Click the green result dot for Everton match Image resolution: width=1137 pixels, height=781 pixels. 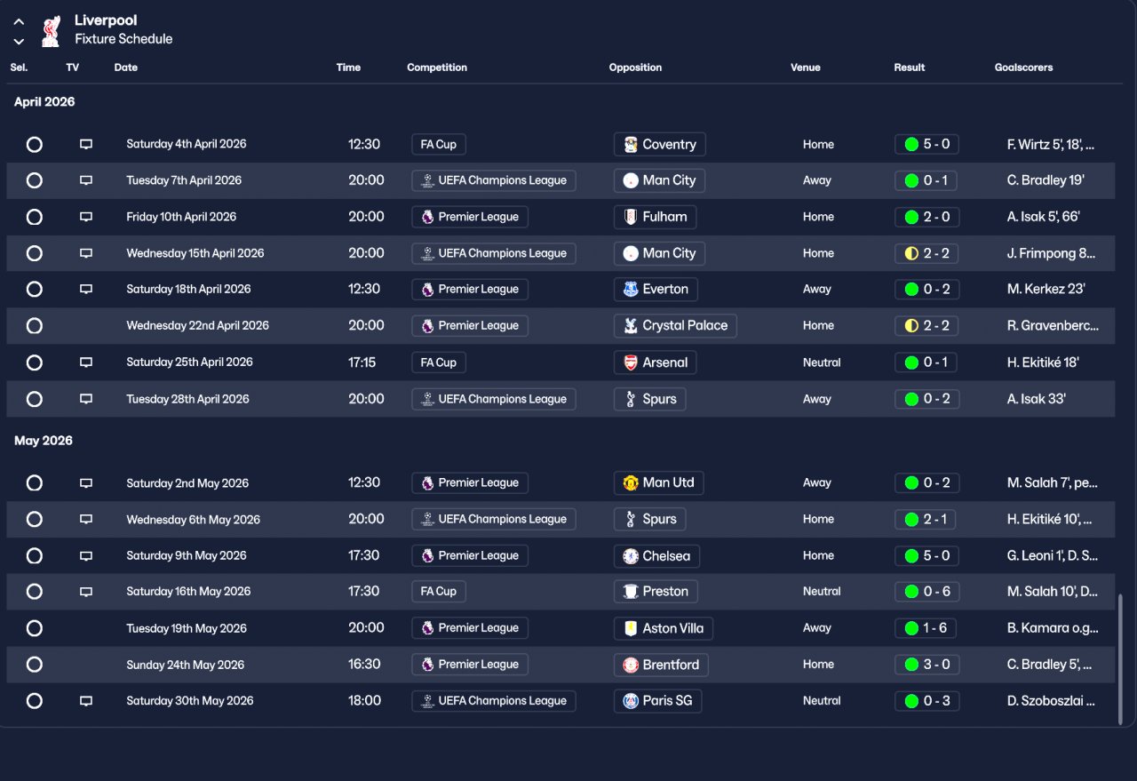(910, 289)
